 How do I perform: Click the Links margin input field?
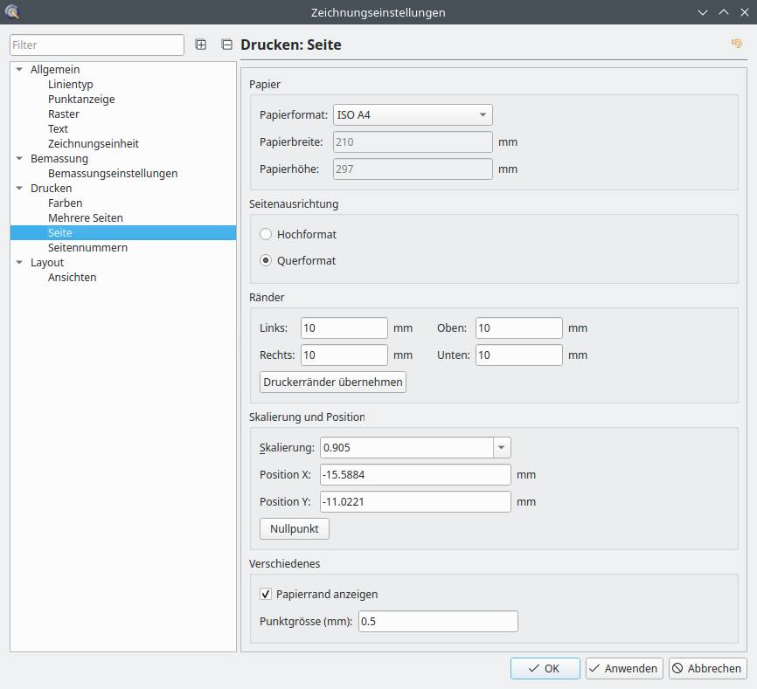coord(344,327)
